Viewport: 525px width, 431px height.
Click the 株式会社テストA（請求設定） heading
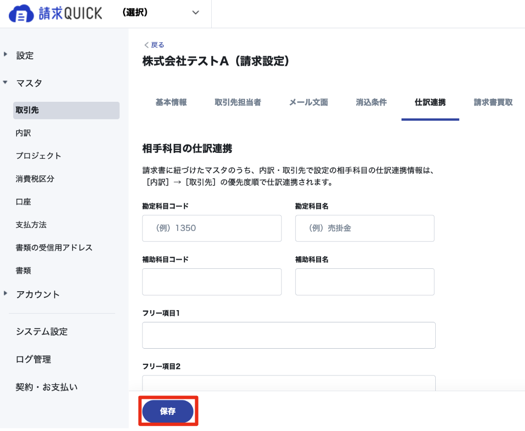[216, 61]
